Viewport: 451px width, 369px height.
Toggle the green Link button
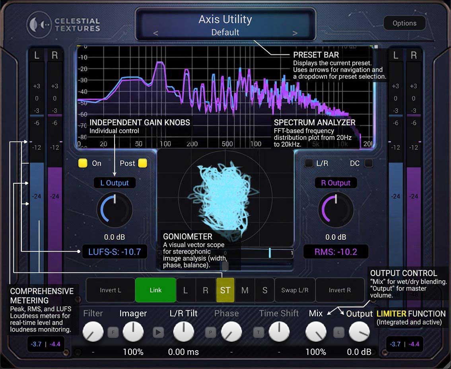click(156, 290)
